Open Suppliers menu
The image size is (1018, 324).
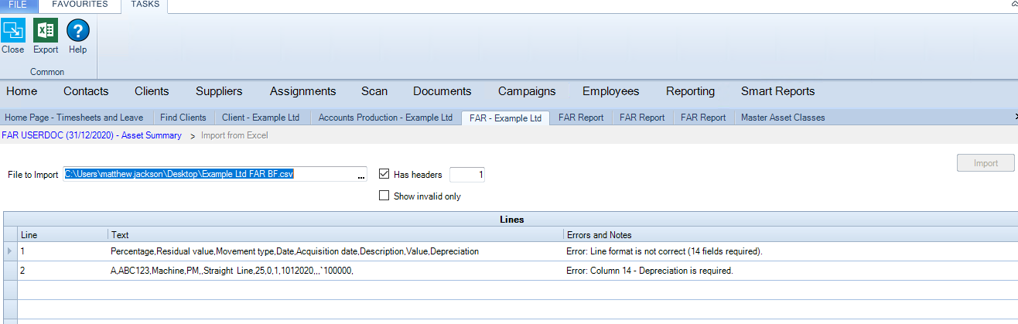point(219,91)
